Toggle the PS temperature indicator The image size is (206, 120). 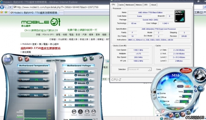click(x=20, y=95)
